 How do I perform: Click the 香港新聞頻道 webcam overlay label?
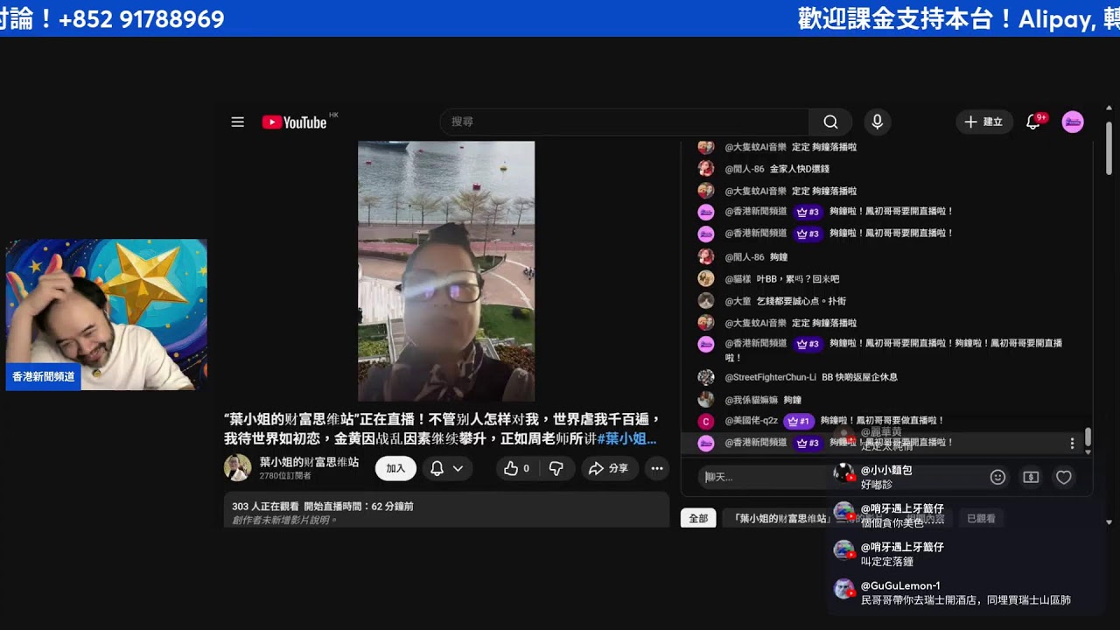(43, 377)
